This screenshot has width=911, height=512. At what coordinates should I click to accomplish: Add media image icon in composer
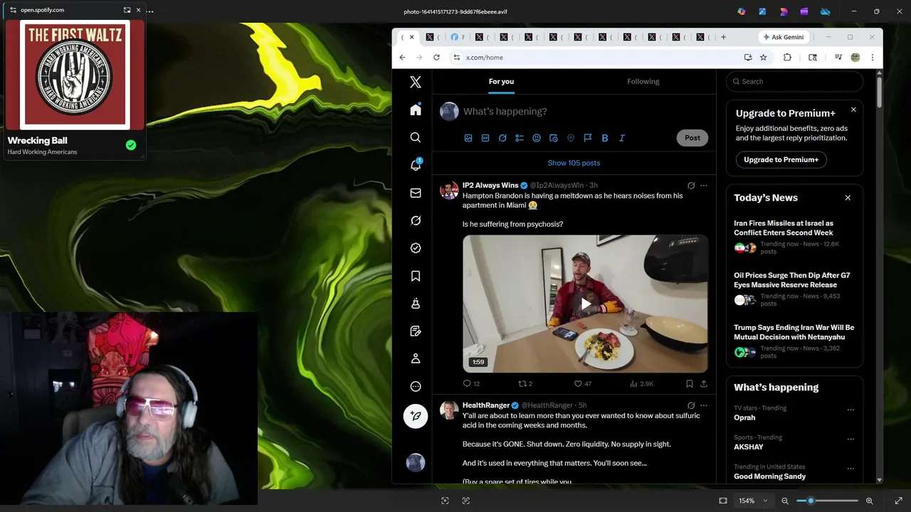[468, 138]
